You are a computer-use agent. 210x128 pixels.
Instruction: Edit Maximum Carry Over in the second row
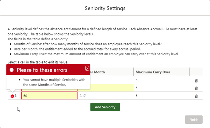click(161, 88)
